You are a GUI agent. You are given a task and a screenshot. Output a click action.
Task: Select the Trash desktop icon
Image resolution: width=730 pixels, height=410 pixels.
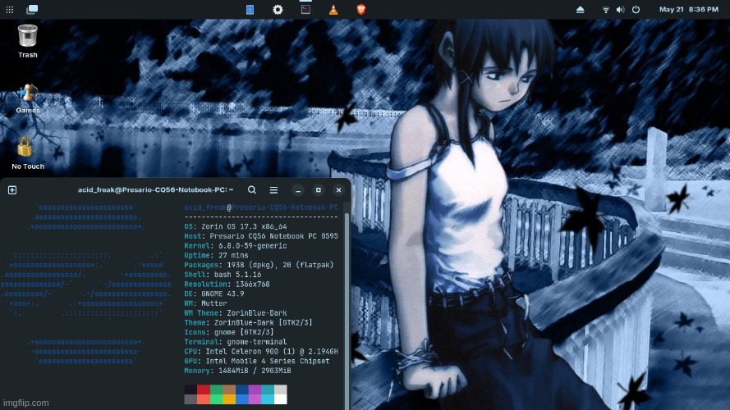tap(27, 41)
